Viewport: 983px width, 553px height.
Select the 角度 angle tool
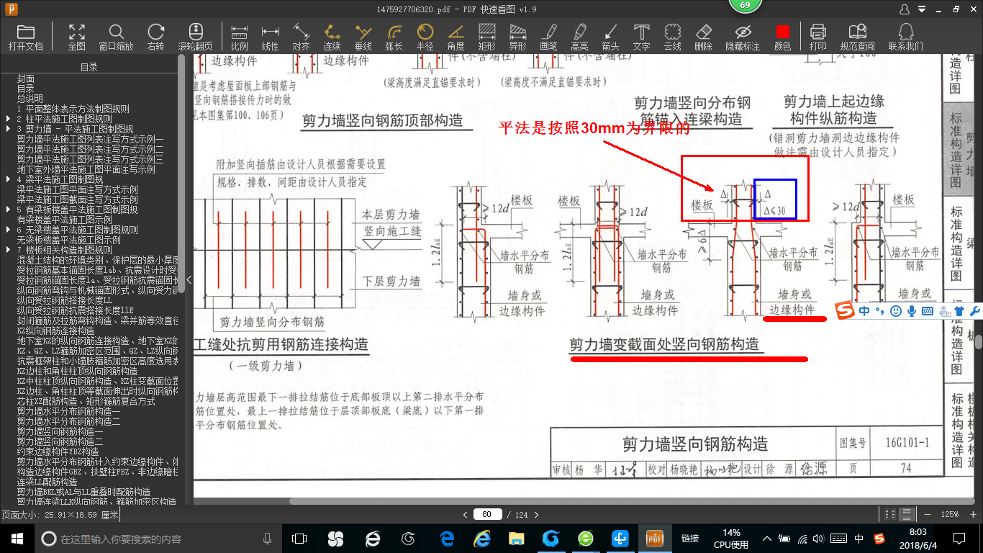(x=456, y=37)
